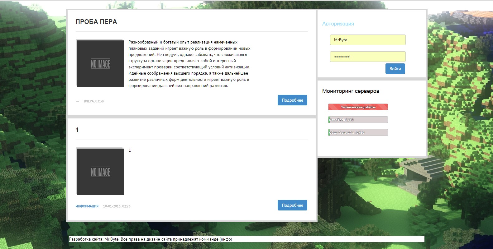Open the ИНФОРМАЦИЯ category link

click(x=87, y=206)
